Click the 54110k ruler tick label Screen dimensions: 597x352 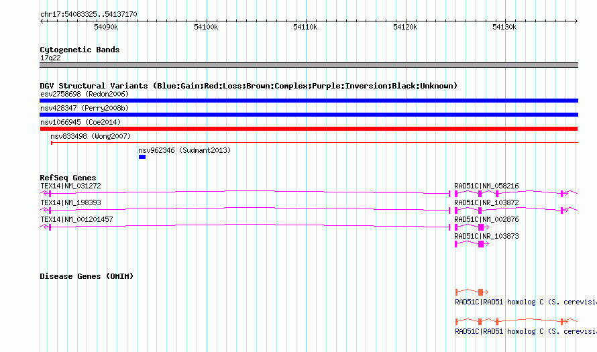click(305, 27)
